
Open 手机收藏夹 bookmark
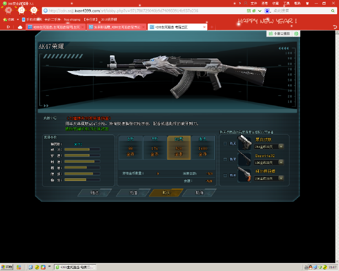tap(32, 19)
